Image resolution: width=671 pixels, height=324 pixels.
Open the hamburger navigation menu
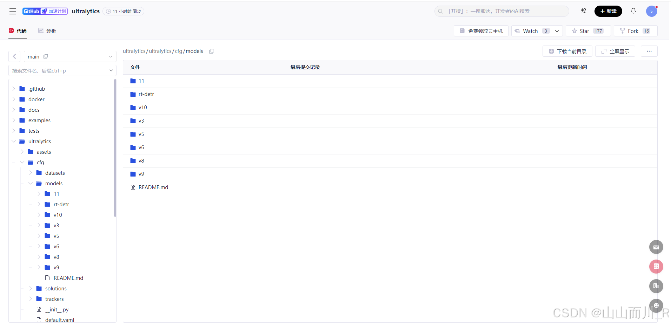tap(13, 11)
